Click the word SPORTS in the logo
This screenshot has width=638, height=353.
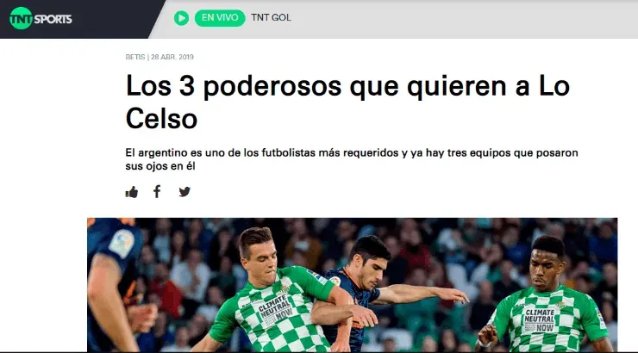(x=53, y=19)
